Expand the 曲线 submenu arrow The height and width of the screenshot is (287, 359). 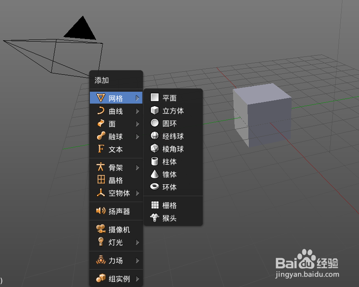137,111
